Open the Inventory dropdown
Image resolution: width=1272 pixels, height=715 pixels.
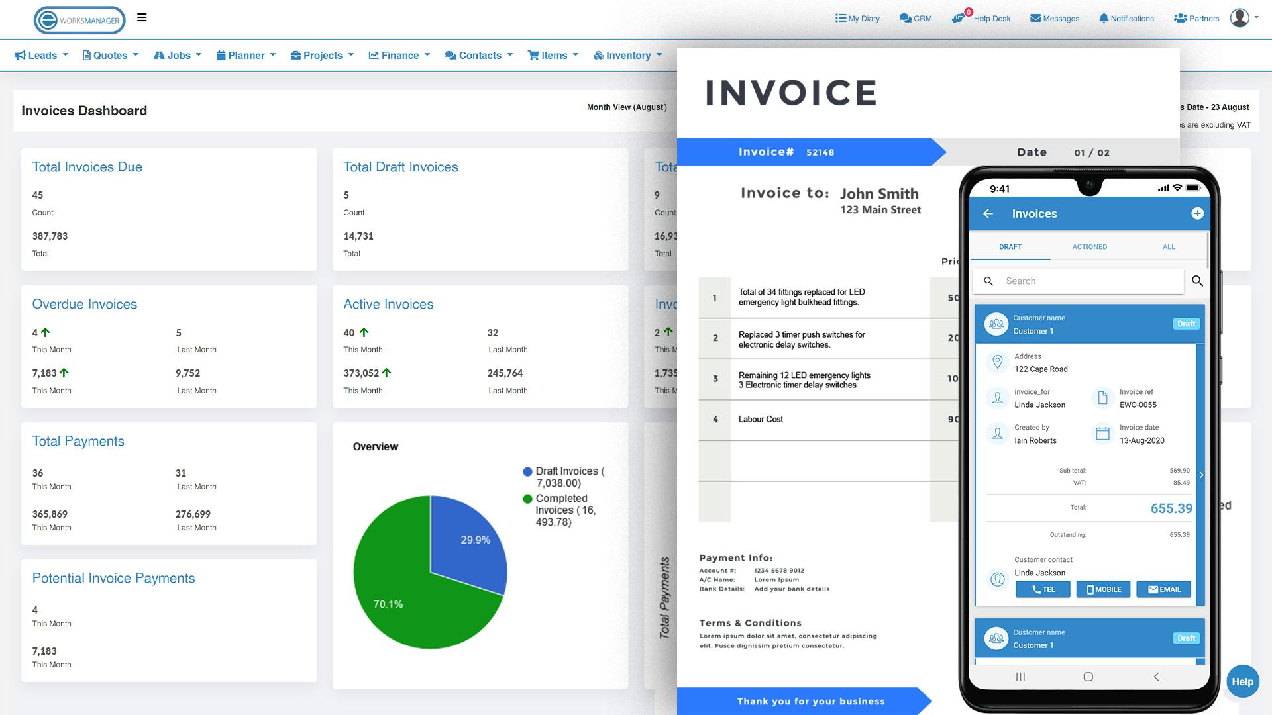[627, 55]
